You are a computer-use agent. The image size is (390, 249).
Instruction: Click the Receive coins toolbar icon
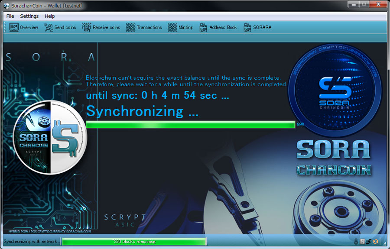(x=87, y=27)
